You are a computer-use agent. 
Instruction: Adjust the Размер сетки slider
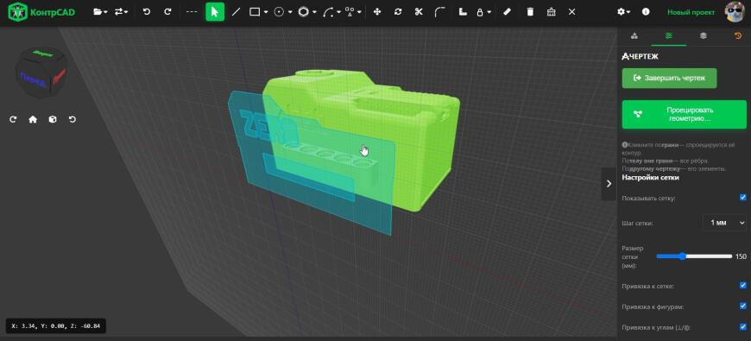(694, 256)
